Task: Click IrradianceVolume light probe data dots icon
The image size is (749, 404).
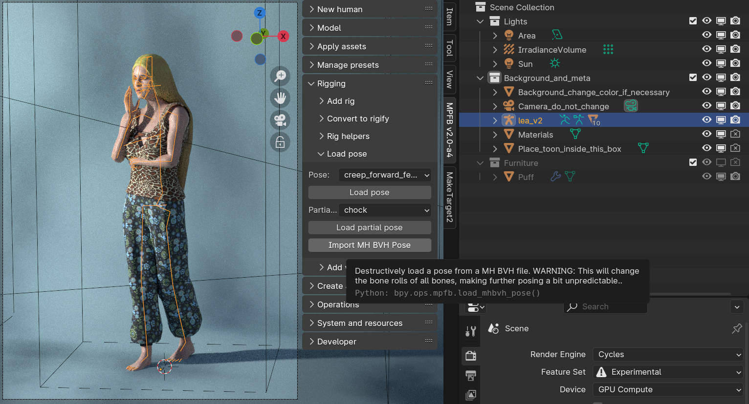Action: click(608, 49)
